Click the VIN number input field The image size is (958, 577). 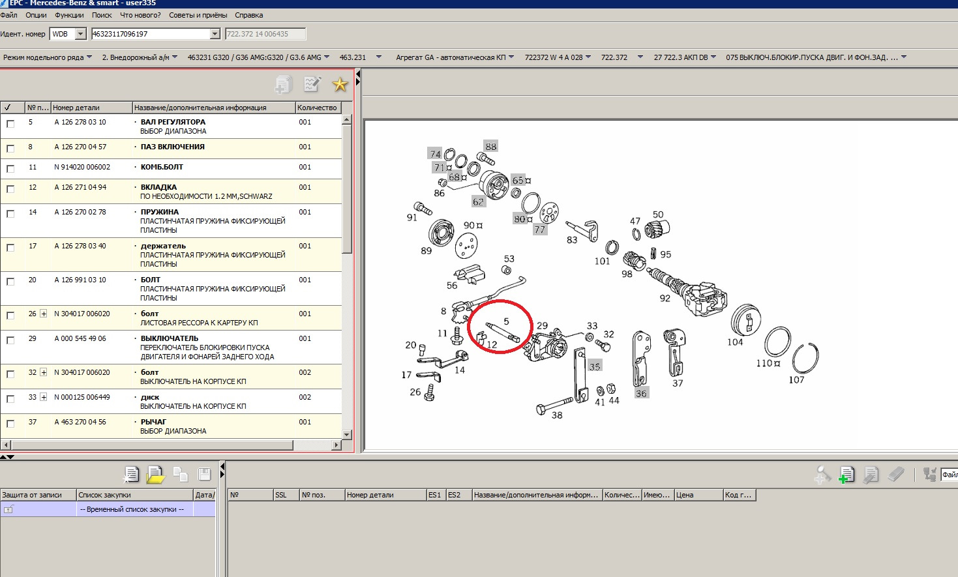[x=151, y=34]
